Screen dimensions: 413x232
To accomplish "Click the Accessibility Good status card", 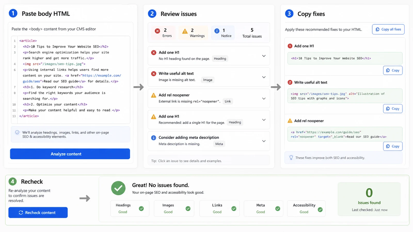I will [x=306, y=208].
